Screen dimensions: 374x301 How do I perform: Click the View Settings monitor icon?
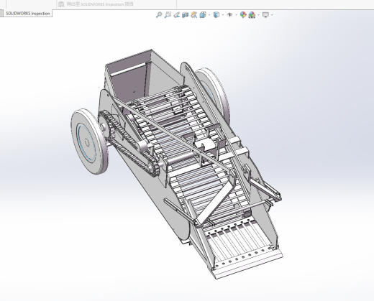point(265,15)
